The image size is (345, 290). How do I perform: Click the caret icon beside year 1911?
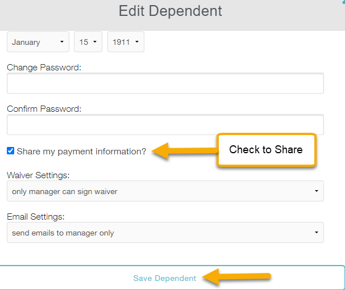coord(137,43)
